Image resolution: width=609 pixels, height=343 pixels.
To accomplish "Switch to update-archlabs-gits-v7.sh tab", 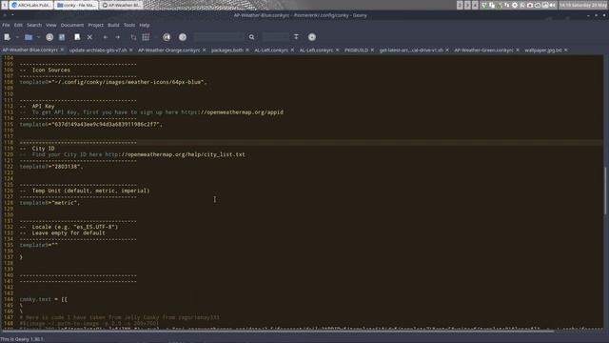I will [98, 50].
